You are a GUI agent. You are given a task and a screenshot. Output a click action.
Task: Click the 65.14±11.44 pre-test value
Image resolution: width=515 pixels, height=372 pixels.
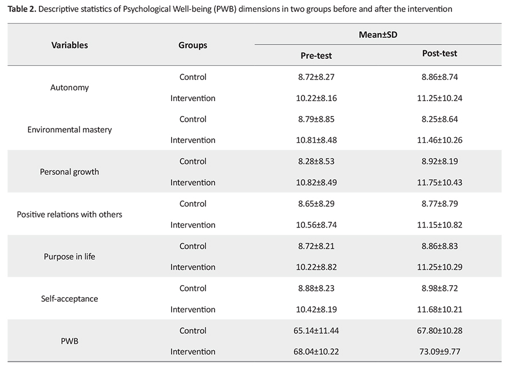[x=316, y=331]
